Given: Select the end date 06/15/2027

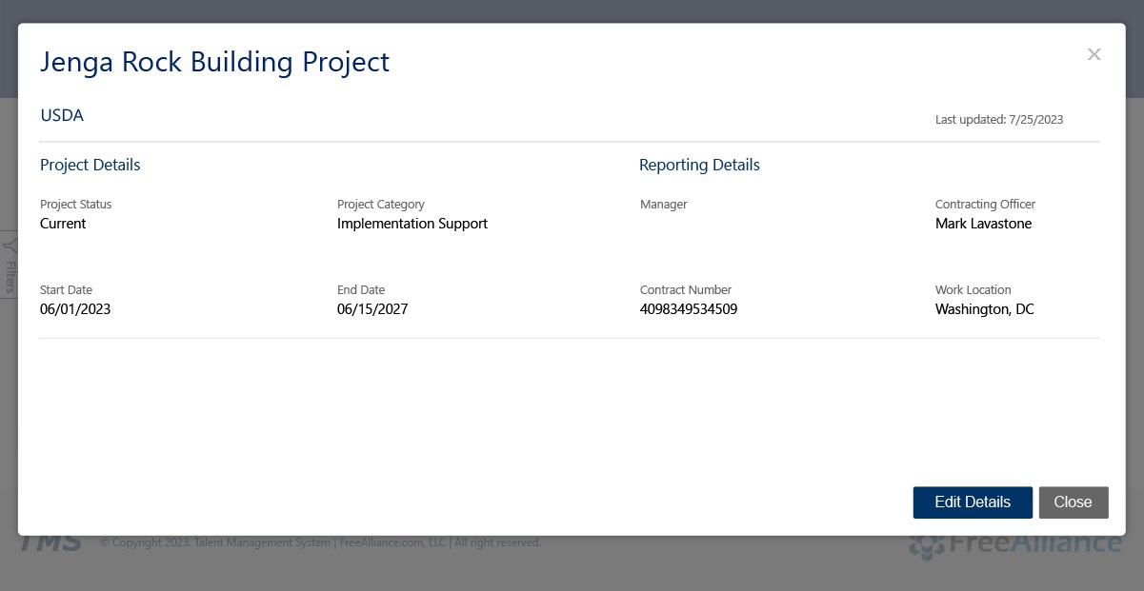Looking at the screenshot, I should click(x=371, y=309).
